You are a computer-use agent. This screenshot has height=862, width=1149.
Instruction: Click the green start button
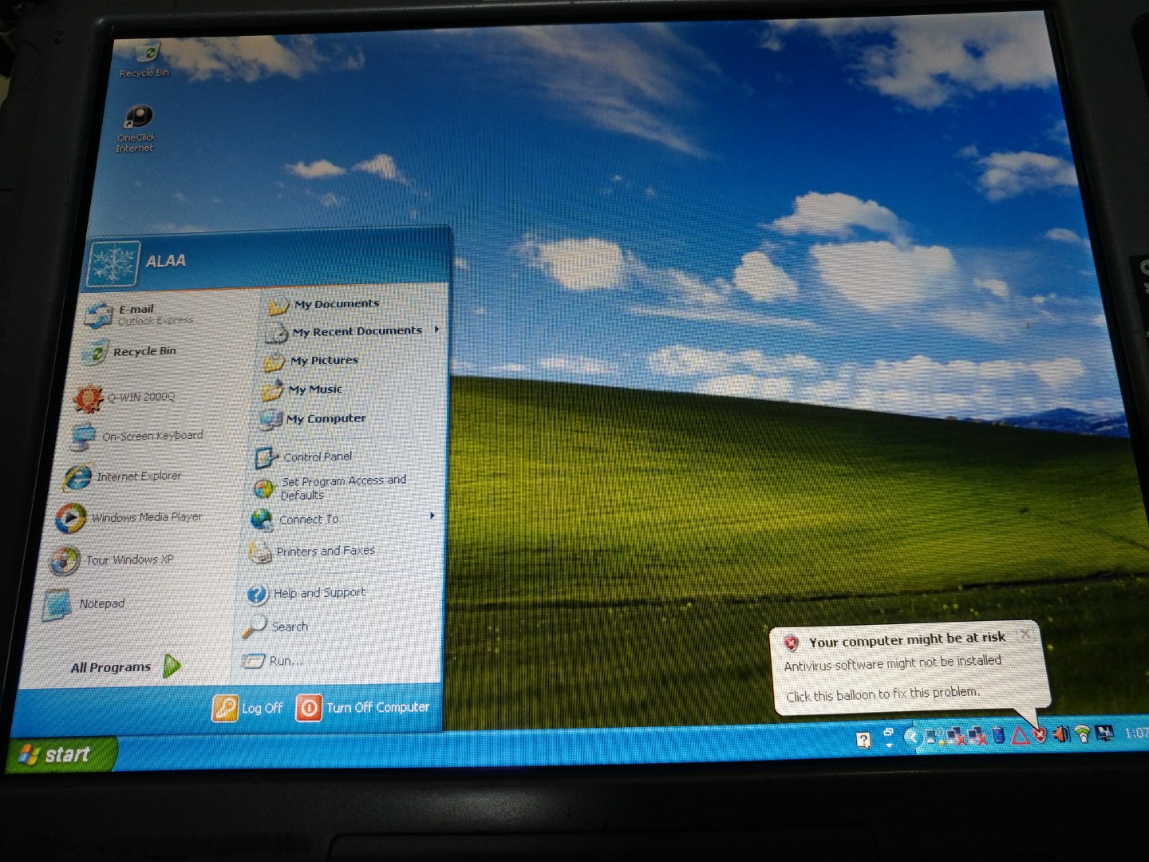pos(61,754)
